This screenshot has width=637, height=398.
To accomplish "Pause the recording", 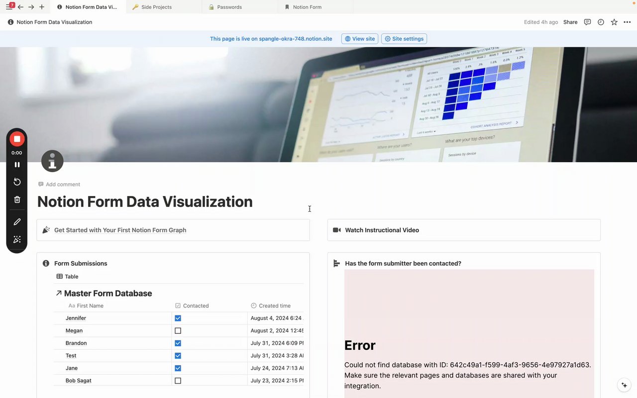I will click(x=17, y=165).
